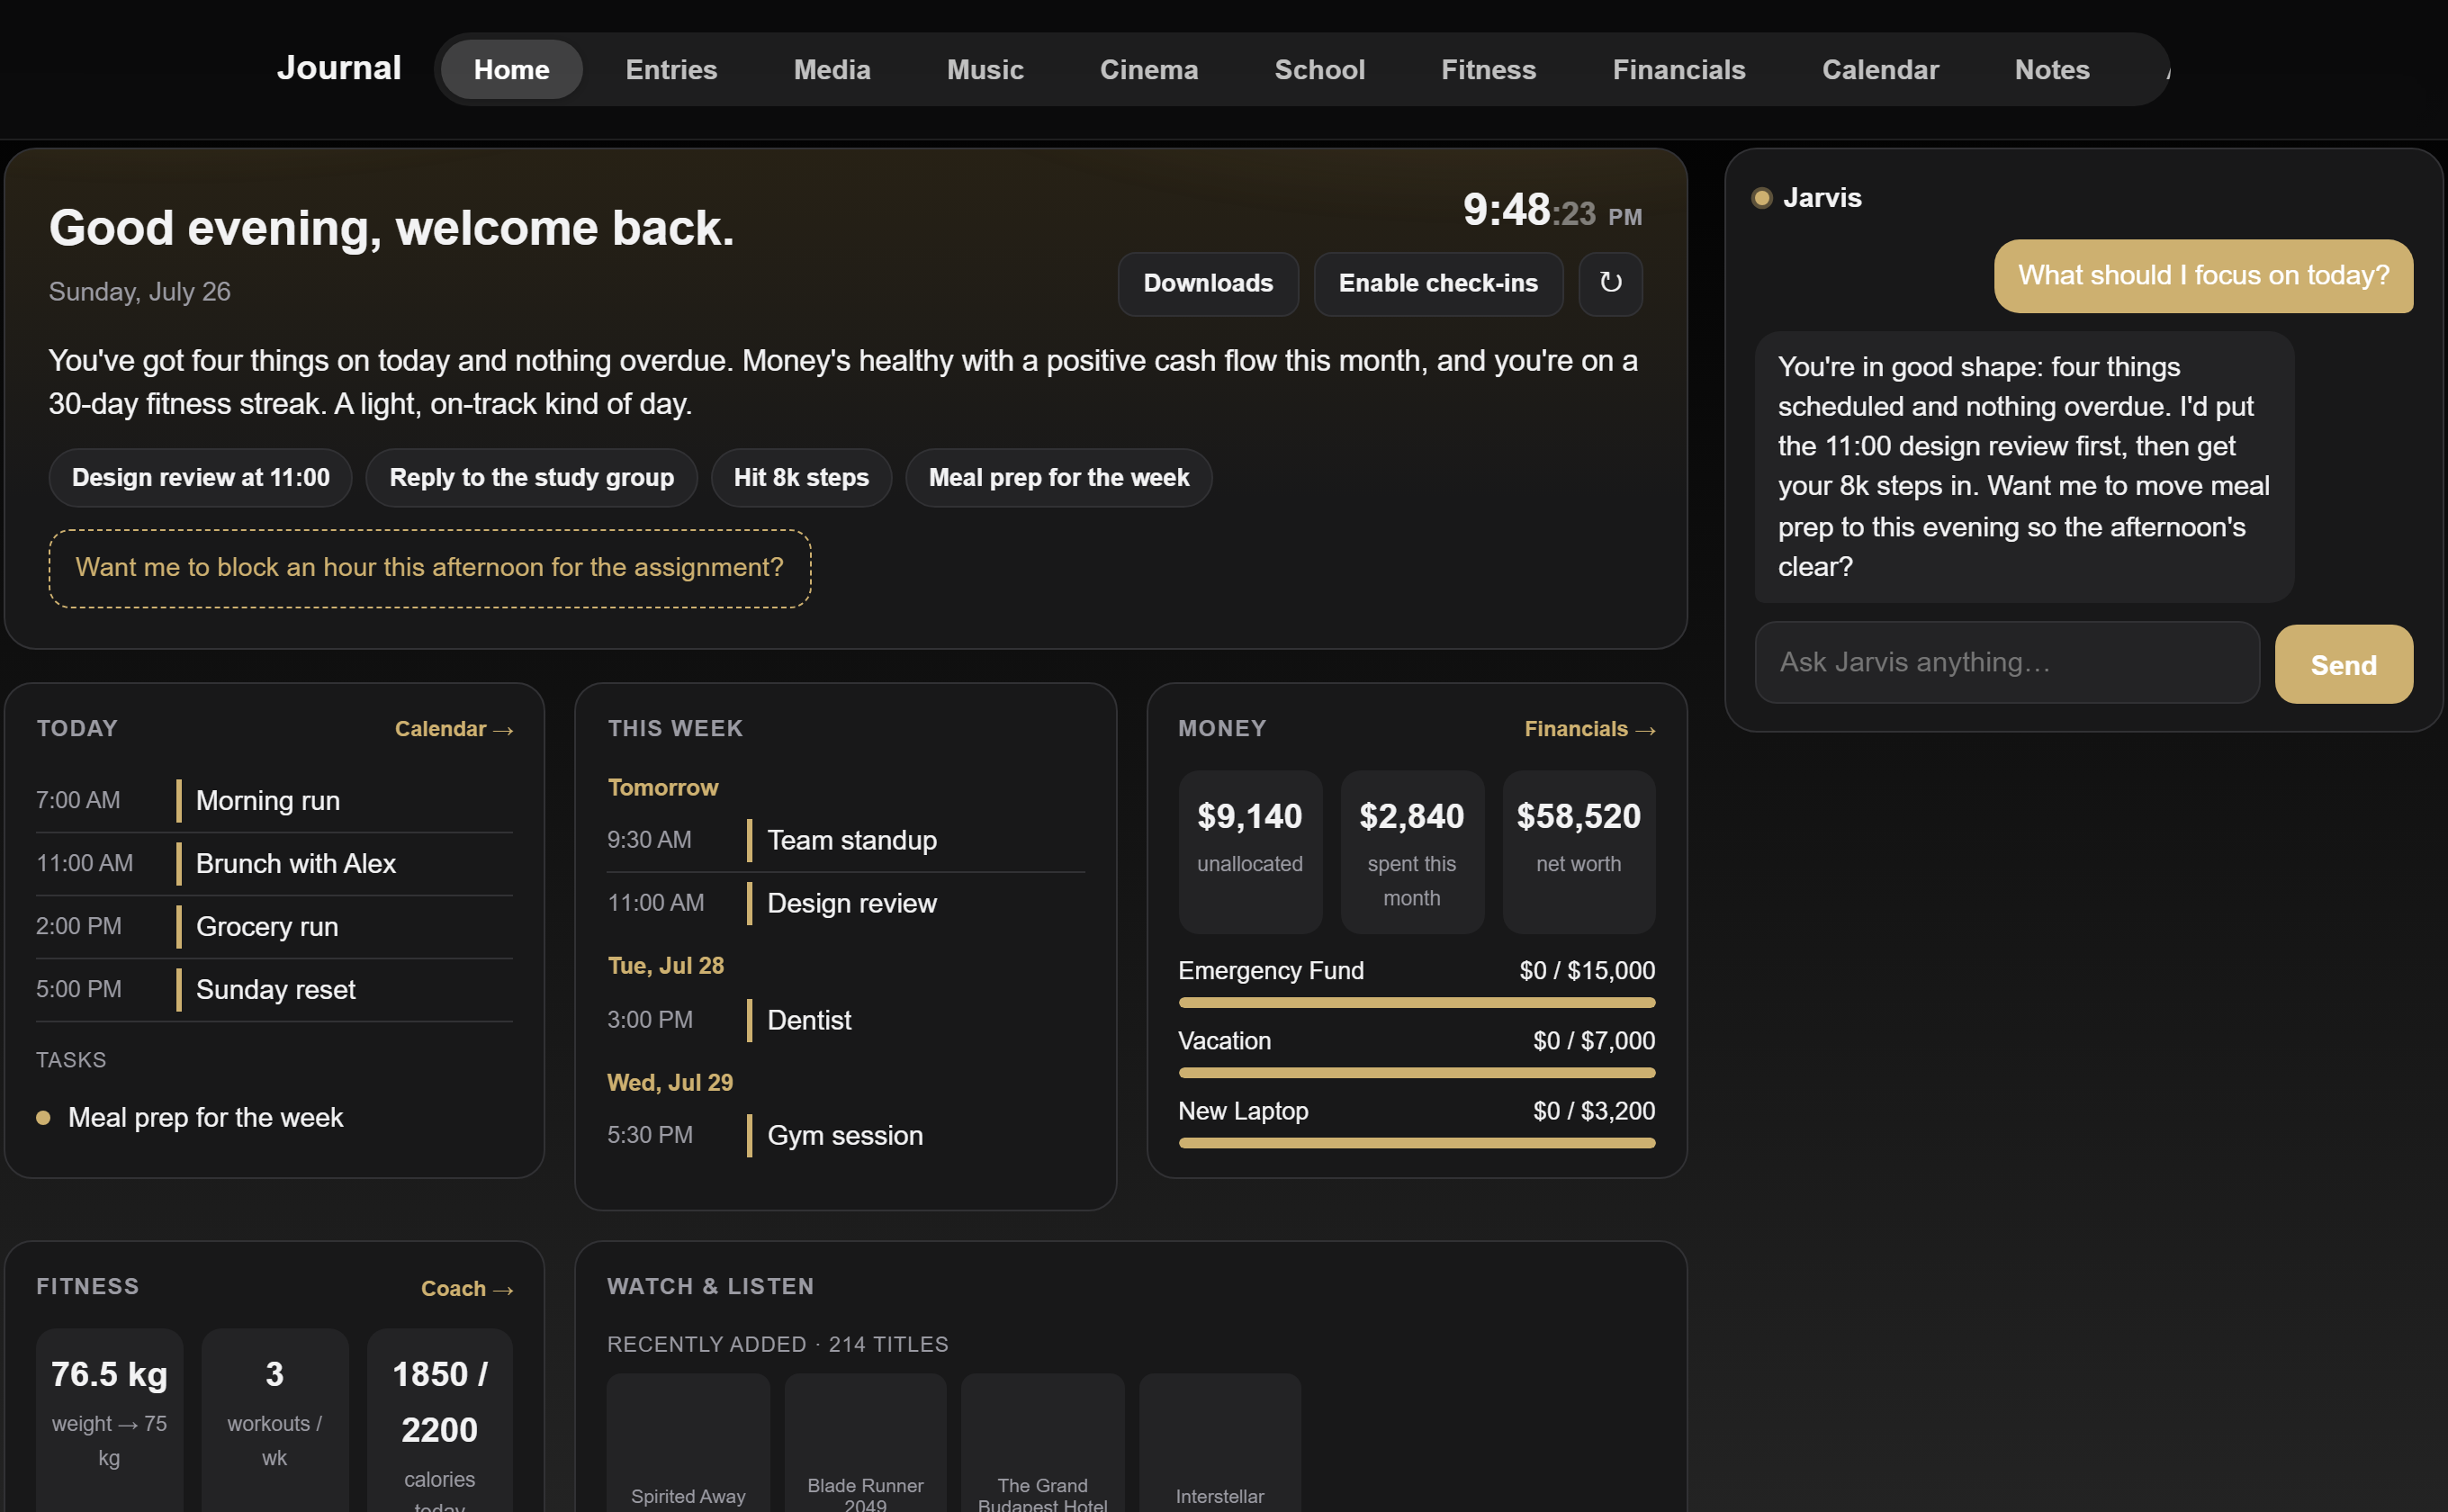Click Enable check-ins button

pyautogui.click(x=1438, y=283)
